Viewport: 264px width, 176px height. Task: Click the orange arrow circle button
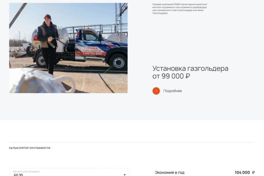tap(156, 91)
